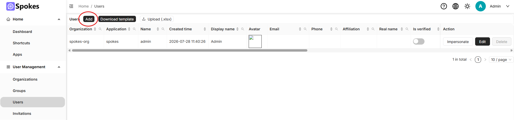The width and height of the screenshot is (514, 120).
Task: Click the Add user button
Action: pyautogui.click(x=89, y=19)
